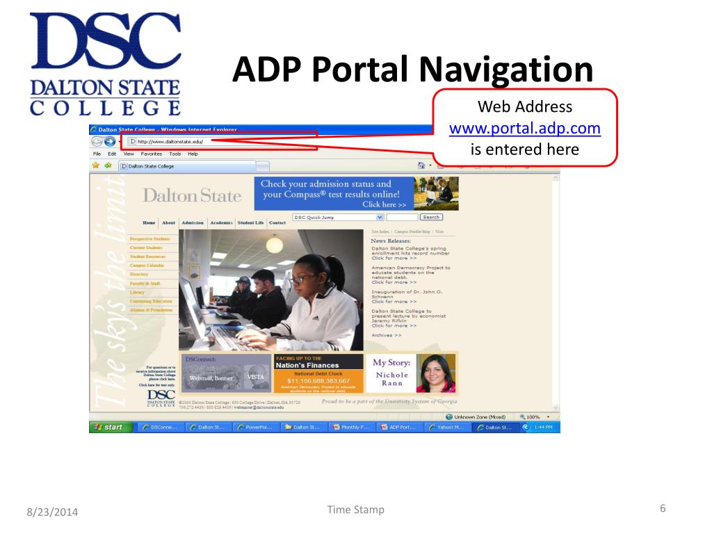
Task: Open the Academics site navigation link
Action: click(x=222, y=223)
